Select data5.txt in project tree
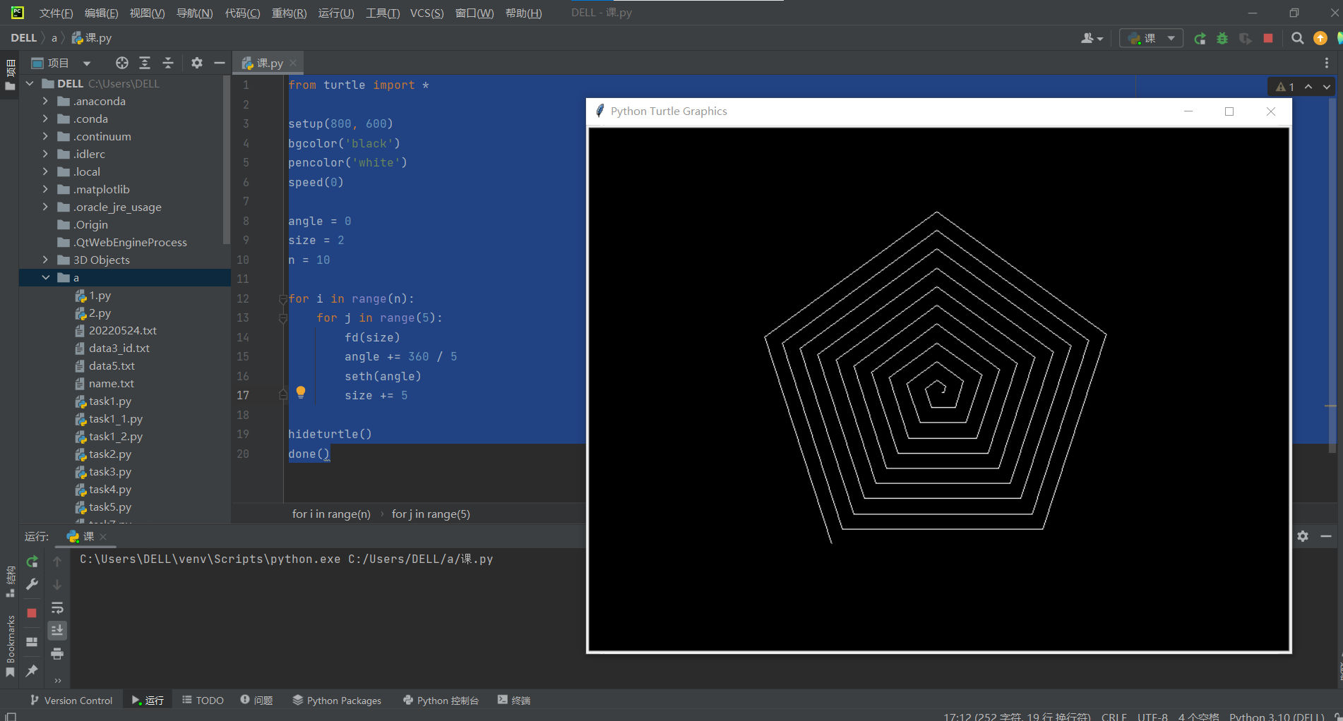 pos(112,365)
